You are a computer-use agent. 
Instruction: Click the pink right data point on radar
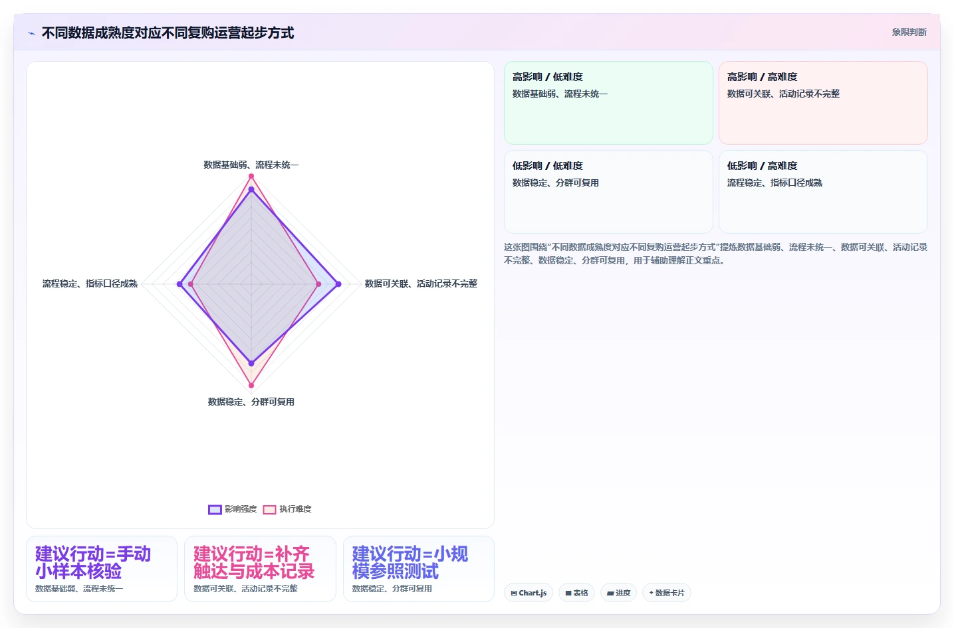pos(318,284)
